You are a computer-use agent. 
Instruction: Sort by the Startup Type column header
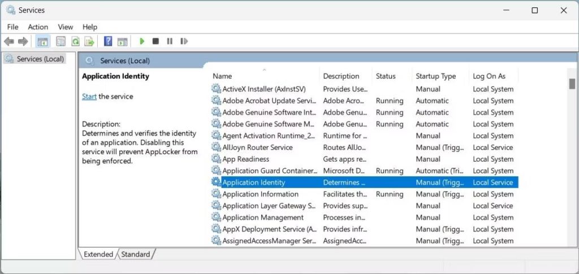click(x=435, y=76)
